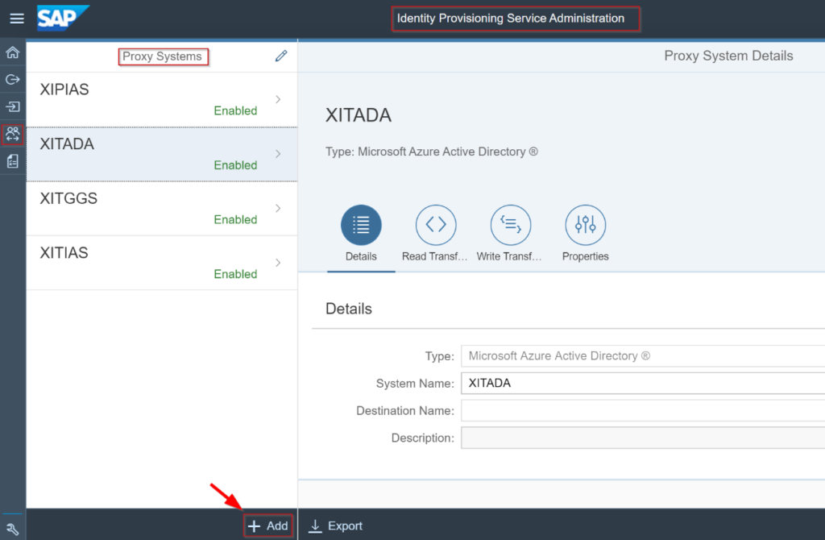
Task: Switch to the Properties tab label
Action: [585, 256]
